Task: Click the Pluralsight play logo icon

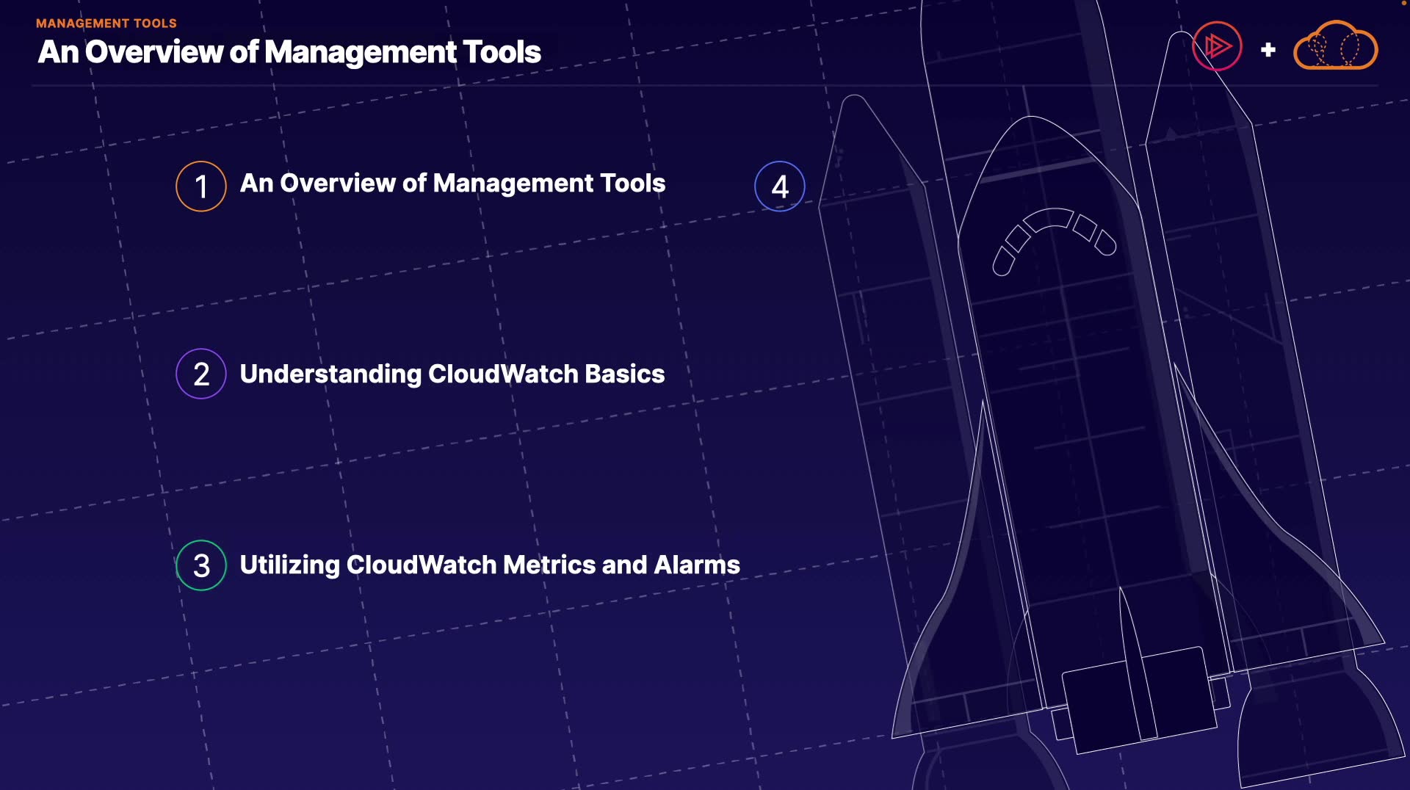Action: coord(1217,46)
